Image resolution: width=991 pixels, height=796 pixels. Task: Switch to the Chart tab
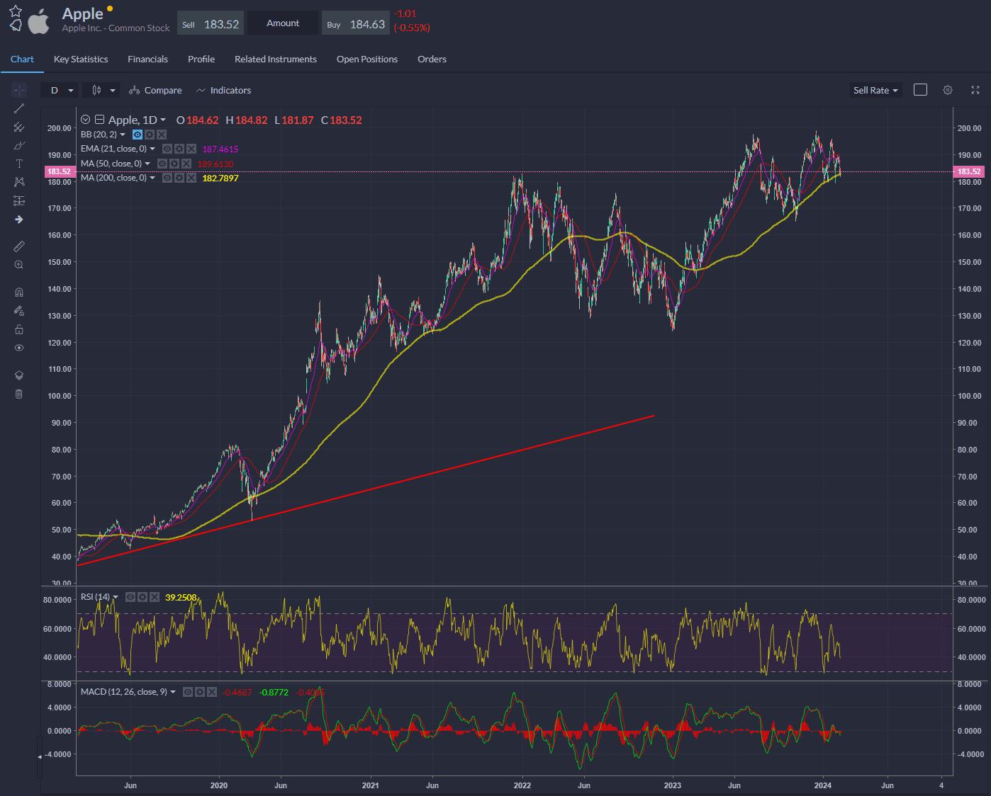click(22, 59)
